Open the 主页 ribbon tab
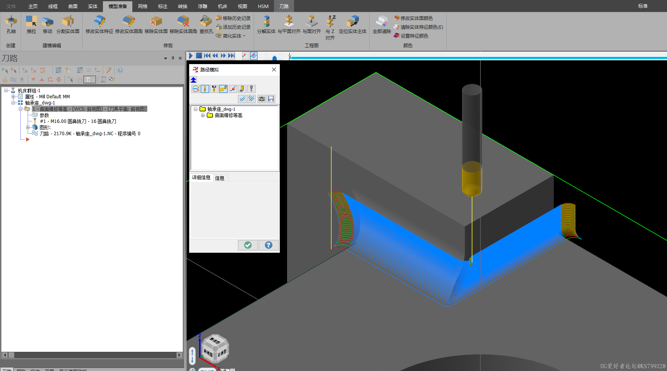The height and width of the screenshot is (371, 667). pos(33,6)
